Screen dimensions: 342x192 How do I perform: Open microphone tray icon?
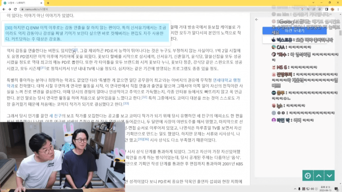299,189
